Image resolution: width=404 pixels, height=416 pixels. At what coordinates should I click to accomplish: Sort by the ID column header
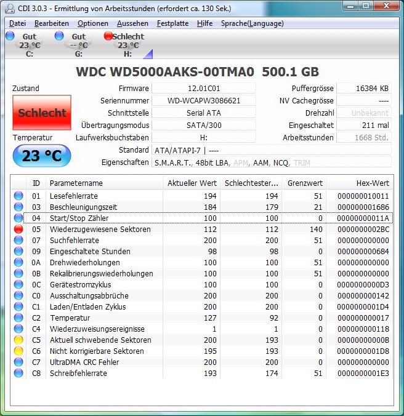[x=36, y=183]
